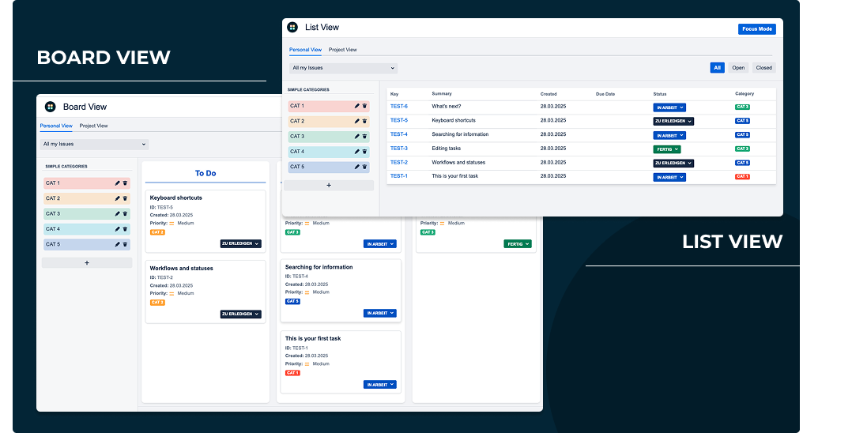852x433 pixels.
Task: Edit CAT 1 in Board View sidebar
Action: pyautogui.click(x=117, y=183)
